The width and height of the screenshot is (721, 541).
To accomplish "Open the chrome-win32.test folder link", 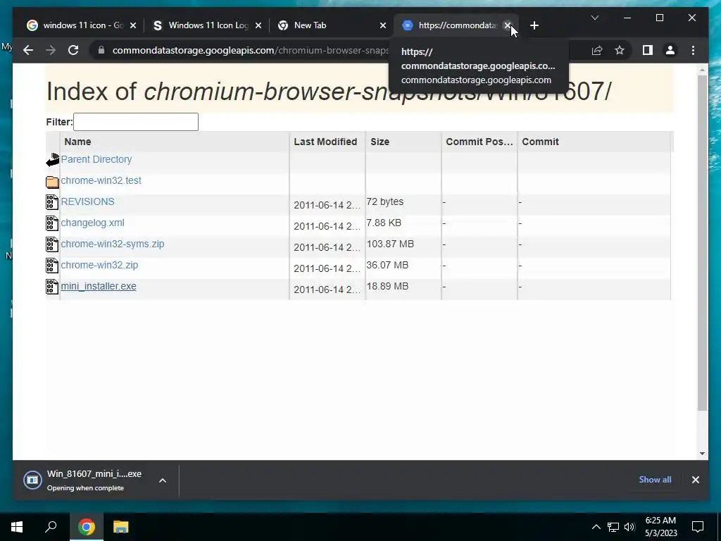I will 101,180.
